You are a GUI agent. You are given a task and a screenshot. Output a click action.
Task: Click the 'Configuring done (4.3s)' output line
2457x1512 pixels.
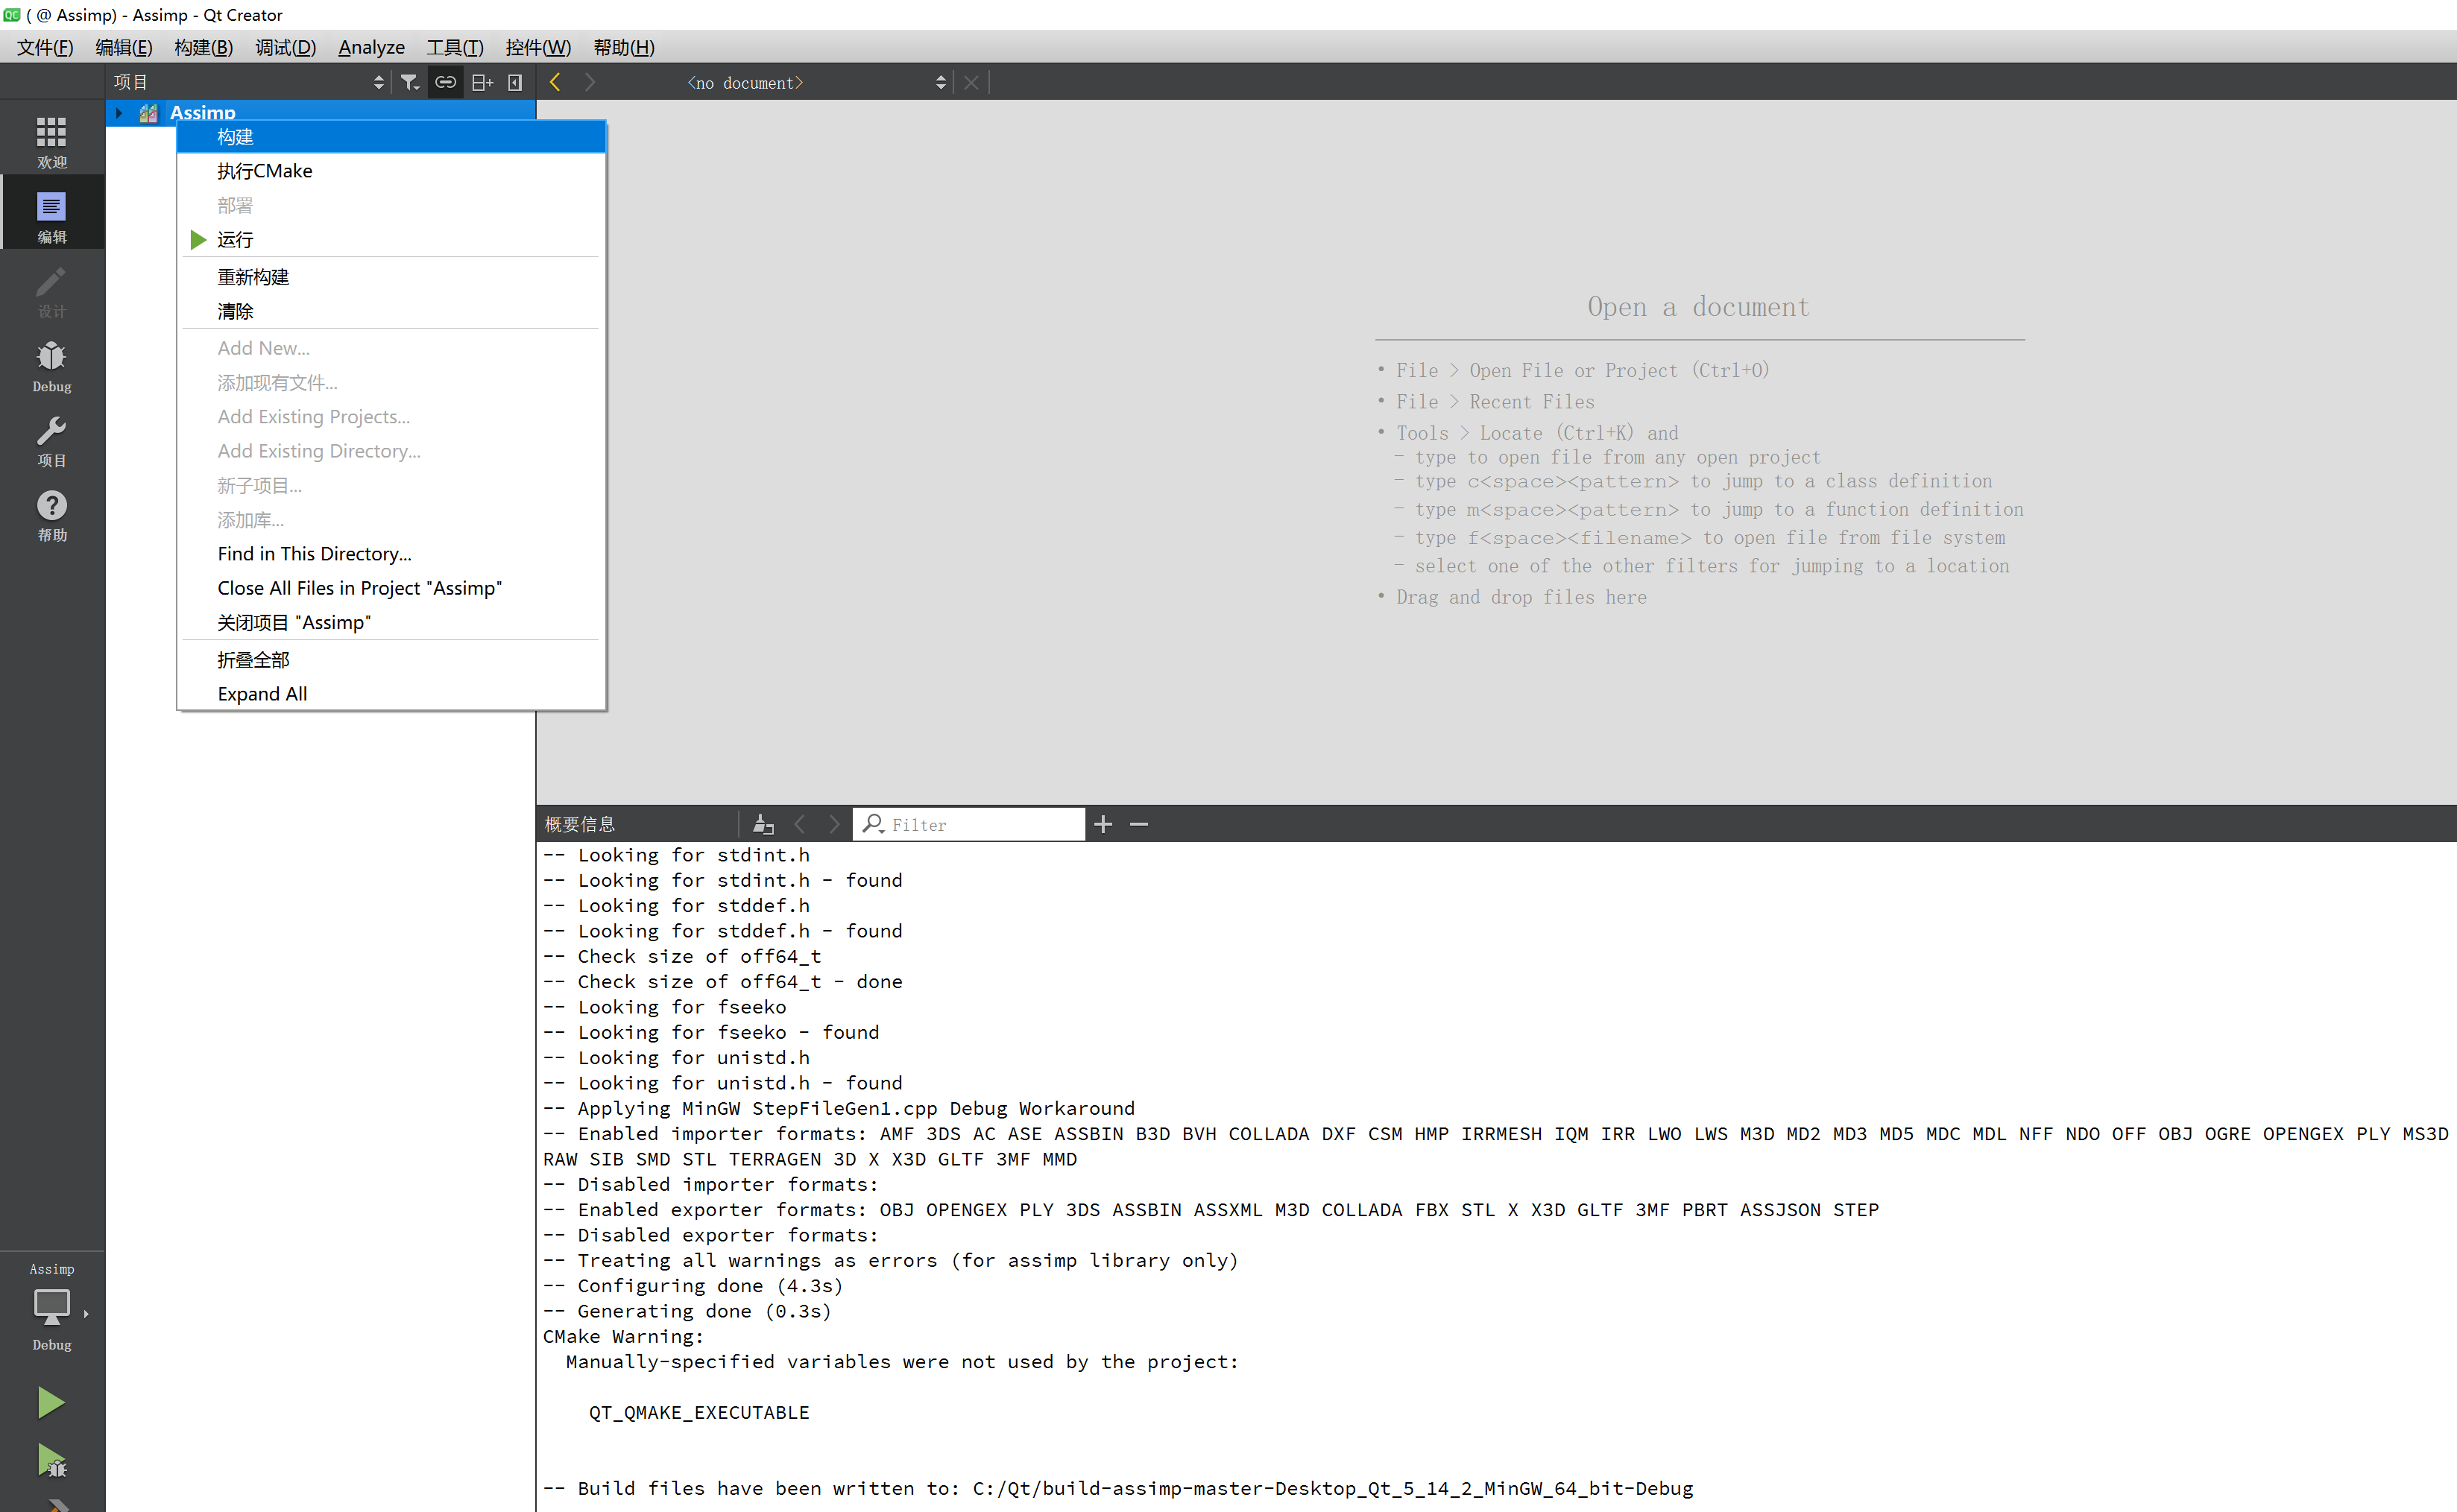(x=693, y=1286)
